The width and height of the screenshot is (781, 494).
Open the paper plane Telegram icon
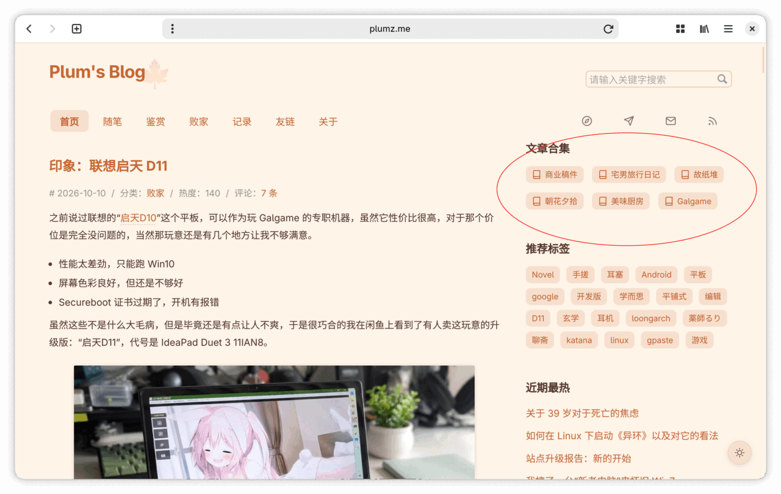628,121
